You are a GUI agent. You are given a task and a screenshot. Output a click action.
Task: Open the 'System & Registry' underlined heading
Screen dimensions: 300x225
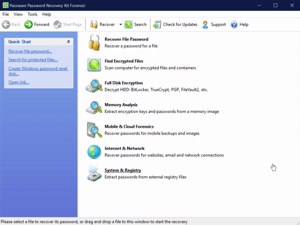click(122, 170)
